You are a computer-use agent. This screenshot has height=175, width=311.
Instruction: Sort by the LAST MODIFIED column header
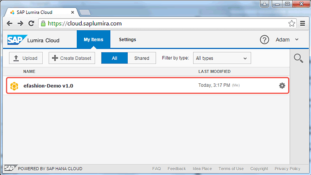pyautogui.click(x=214, y=71)
